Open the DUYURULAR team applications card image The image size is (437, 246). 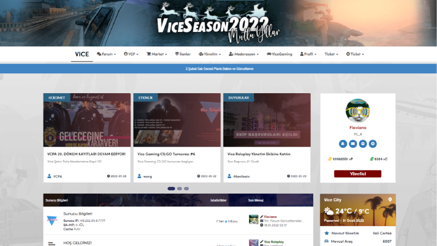(267, 120)
